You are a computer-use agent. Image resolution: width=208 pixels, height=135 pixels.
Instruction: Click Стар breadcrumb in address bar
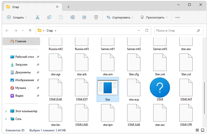click(x=50, y=31)
